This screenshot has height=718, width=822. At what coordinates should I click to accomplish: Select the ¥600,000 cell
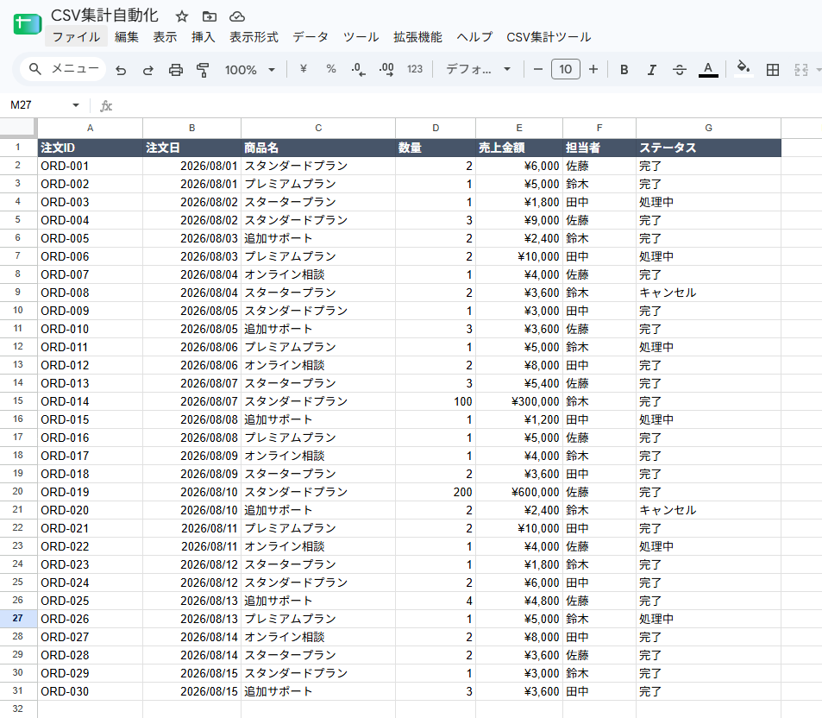[519, 492]
